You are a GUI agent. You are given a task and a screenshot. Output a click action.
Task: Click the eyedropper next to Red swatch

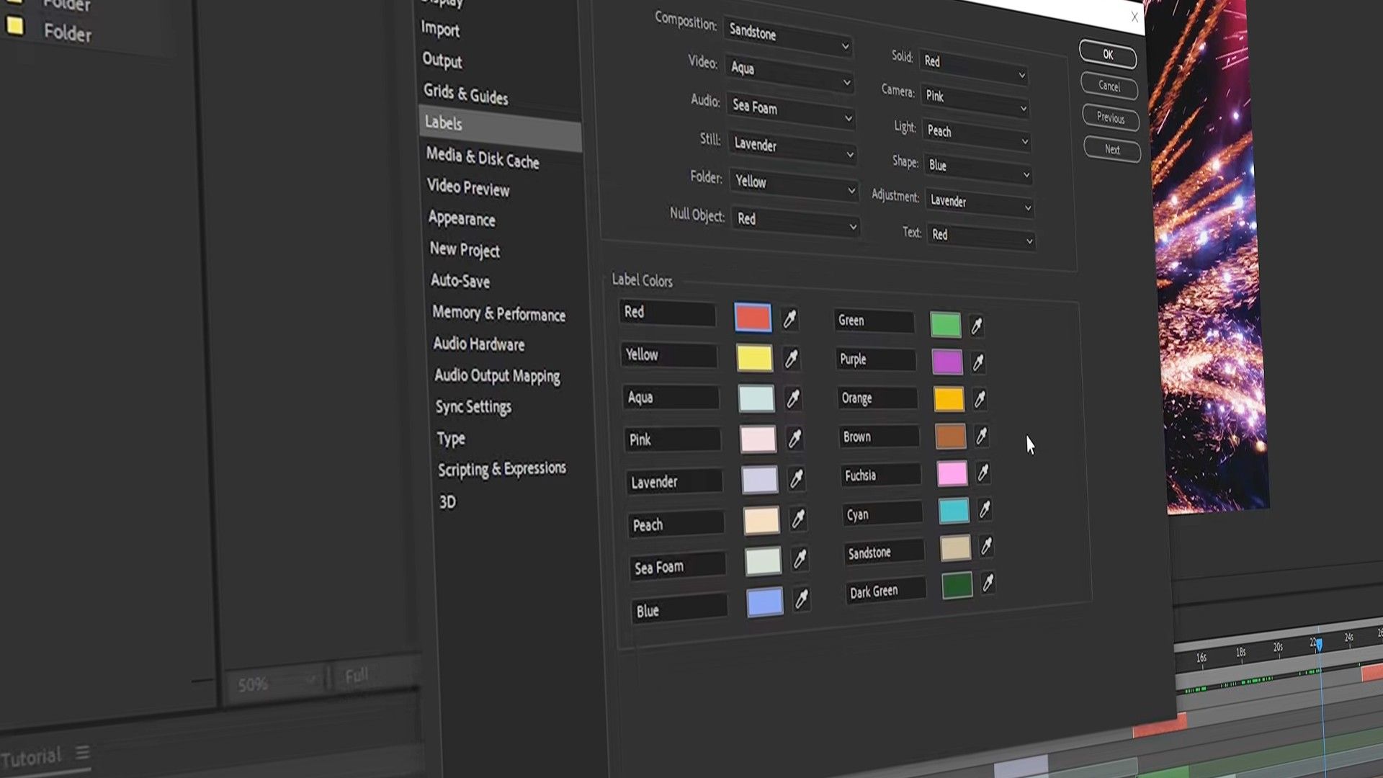pyautogui.click(x=789, y=319)
